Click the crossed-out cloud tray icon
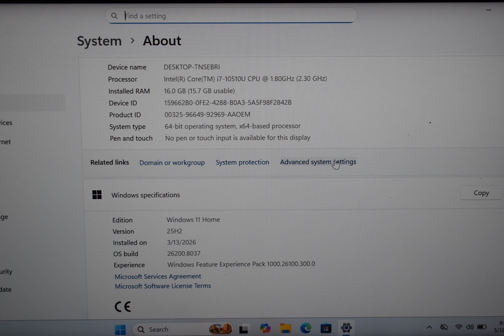Image resolution: width=504 pixels, height=336 pixels. [x=444, y=327]
